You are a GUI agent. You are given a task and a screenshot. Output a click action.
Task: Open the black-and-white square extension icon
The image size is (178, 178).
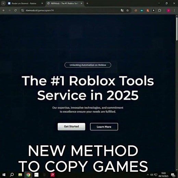click(x=154, y=10)
